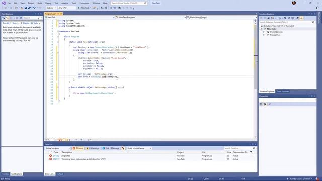Viewport: 322px width, 181px height.
Task: Open the 100 % zoom dropdown
Action: 49,140
